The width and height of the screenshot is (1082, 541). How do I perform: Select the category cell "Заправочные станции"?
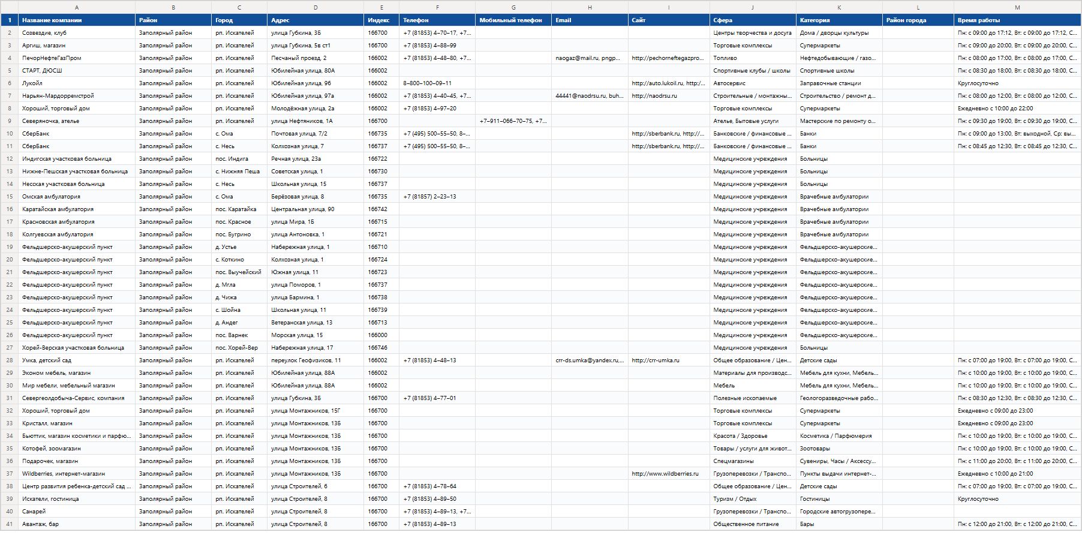pos(839,83)
